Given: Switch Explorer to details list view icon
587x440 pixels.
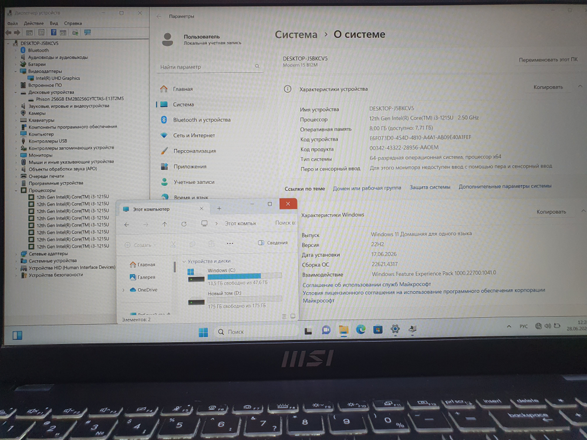Looking at the screenshot, I should [x=284, y=317].
